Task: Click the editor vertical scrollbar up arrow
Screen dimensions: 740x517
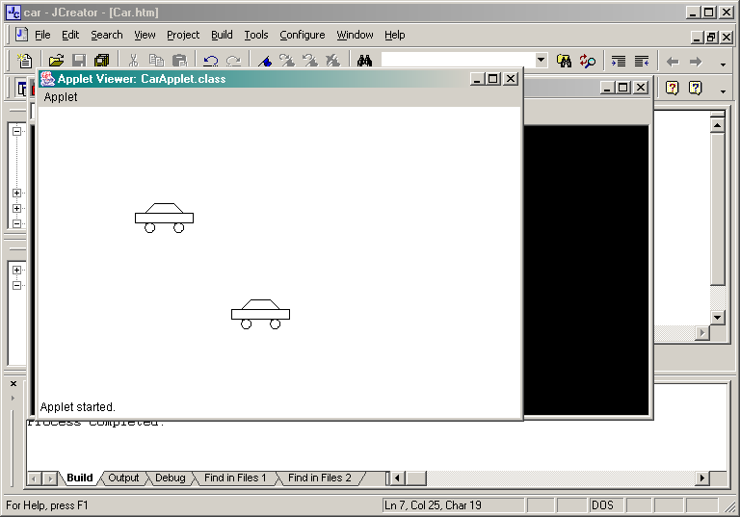Action: [x=717, y=125]
